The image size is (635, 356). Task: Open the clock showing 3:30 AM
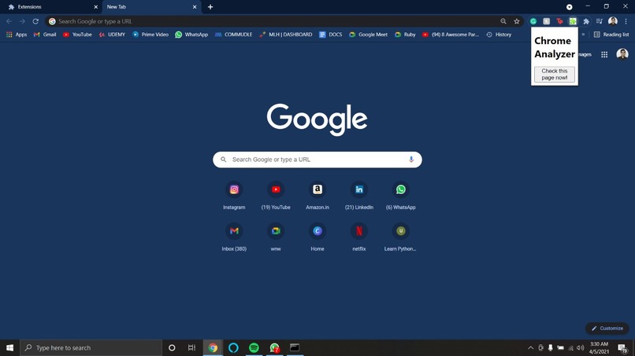point(599,347)
